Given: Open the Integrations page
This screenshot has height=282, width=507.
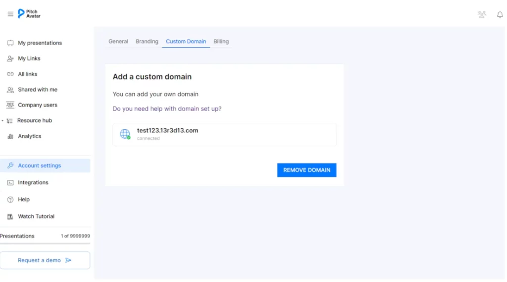Looking at the screenshot, I should point(33,182).
